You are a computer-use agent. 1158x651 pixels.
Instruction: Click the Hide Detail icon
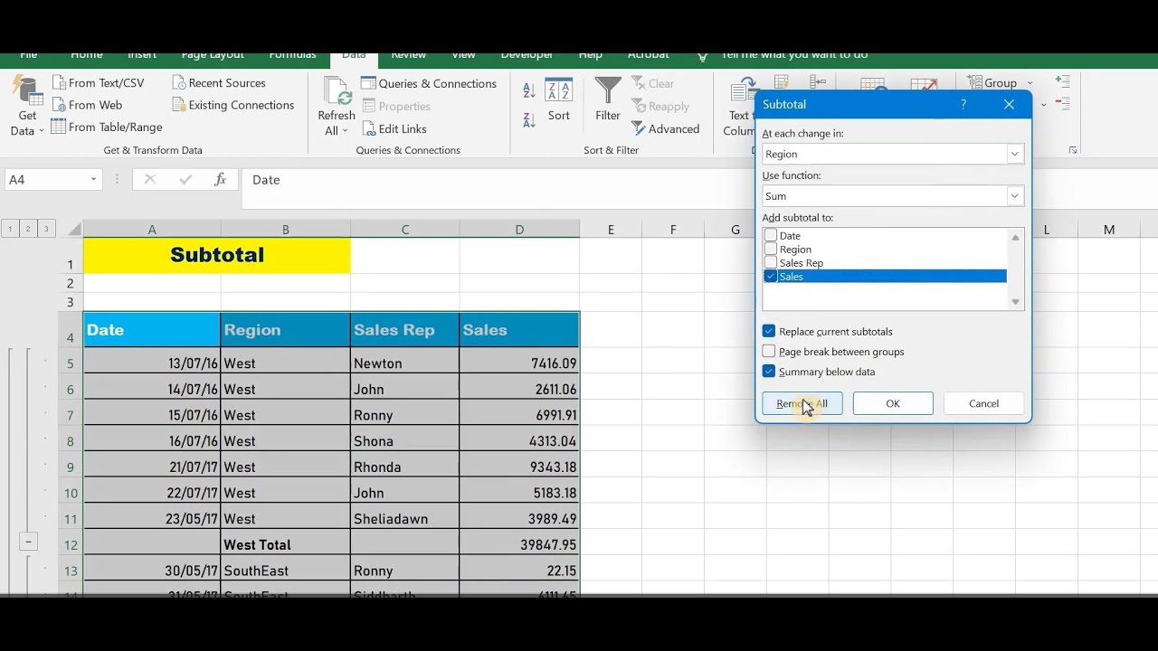1062,105
